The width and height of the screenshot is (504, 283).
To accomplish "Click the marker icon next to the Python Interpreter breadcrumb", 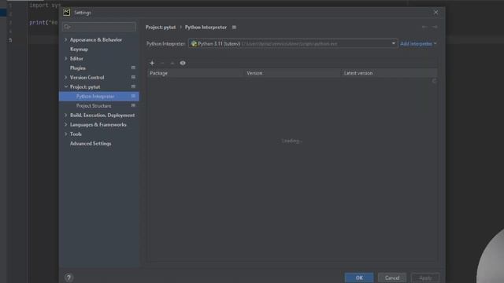I will 234,28.
